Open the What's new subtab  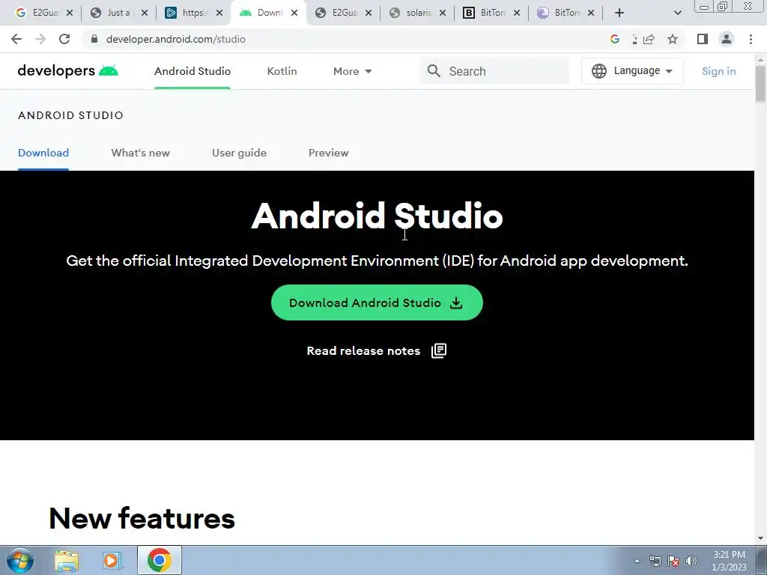pyautogui.click(x=140, y=153)
